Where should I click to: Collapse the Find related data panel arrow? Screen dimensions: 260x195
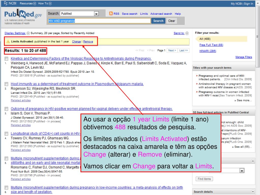(x=253, y=161)
